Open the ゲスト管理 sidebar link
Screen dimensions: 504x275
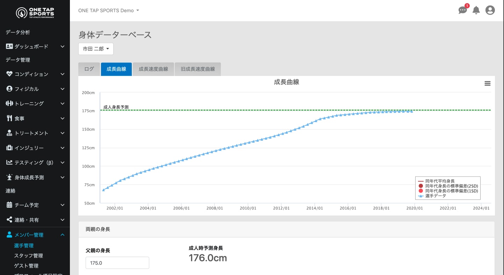click(26, 266)
